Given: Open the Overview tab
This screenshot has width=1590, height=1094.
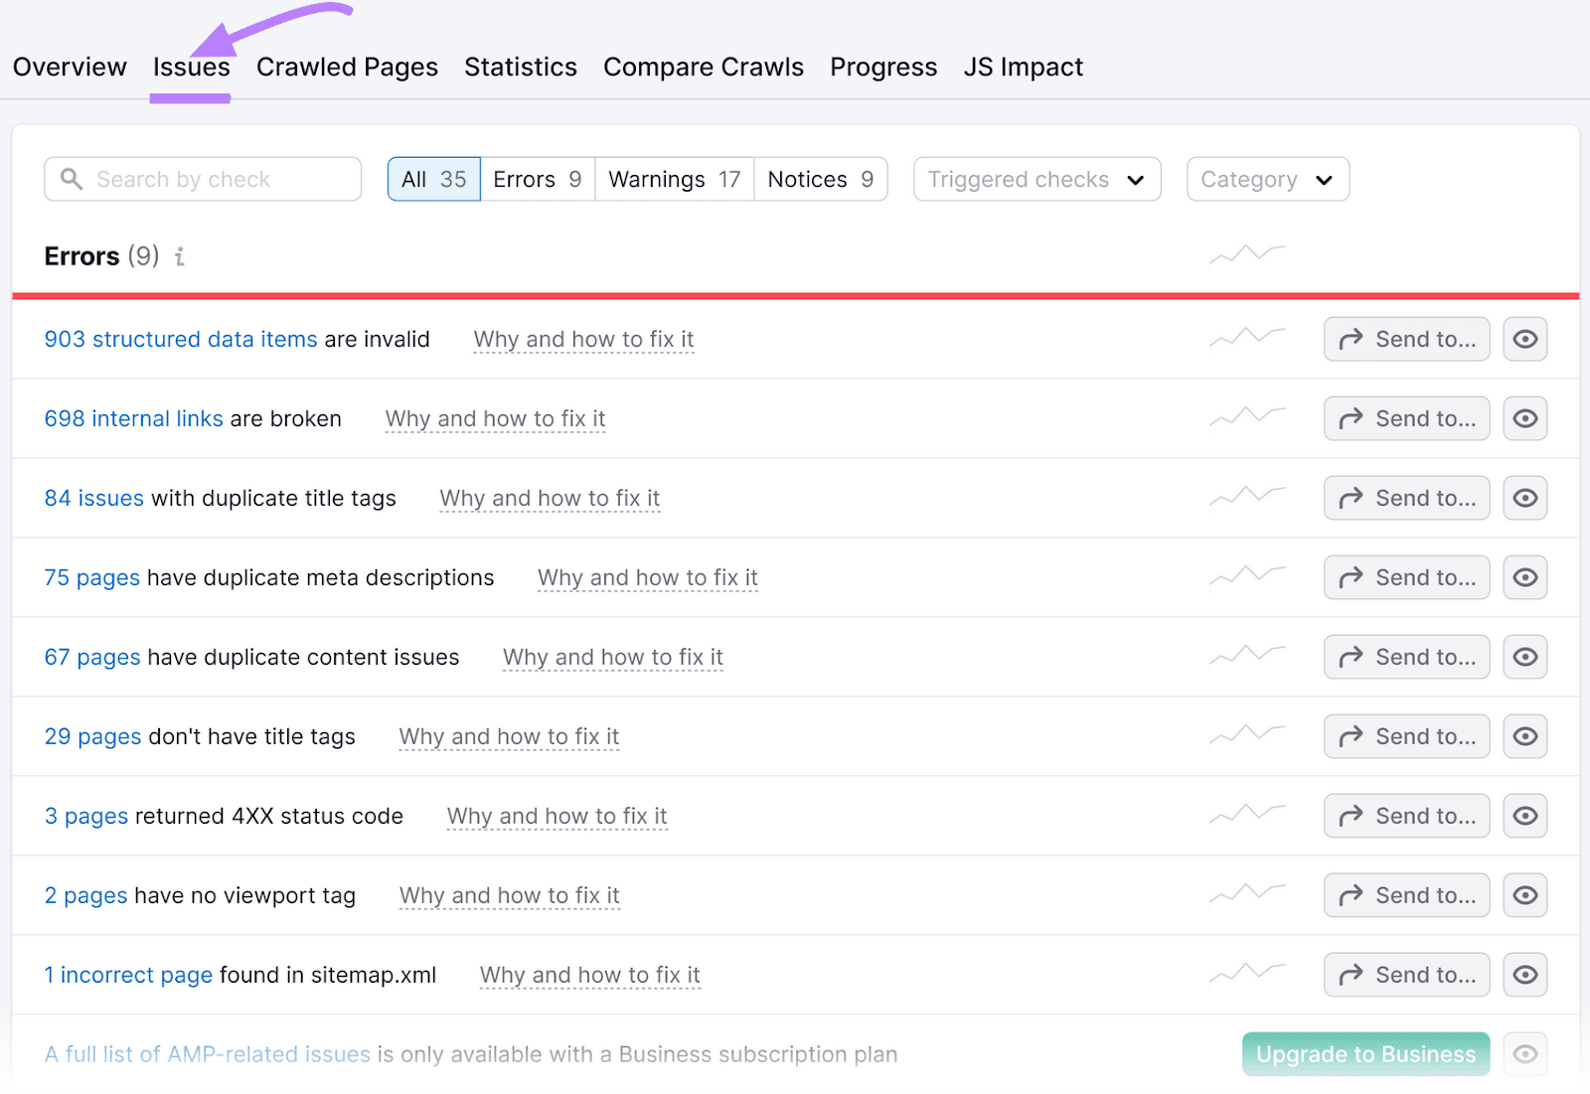Looking at the screenshot, I should coord(69,67).
